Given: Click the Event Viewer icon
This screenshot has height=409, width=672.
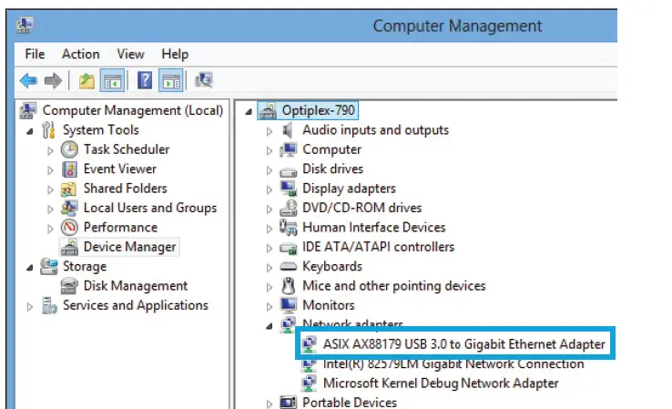Looking at the screenshot, I should 69,169.
